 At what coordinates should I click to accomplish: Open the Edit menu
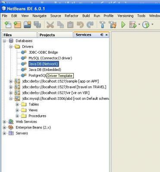14,16
